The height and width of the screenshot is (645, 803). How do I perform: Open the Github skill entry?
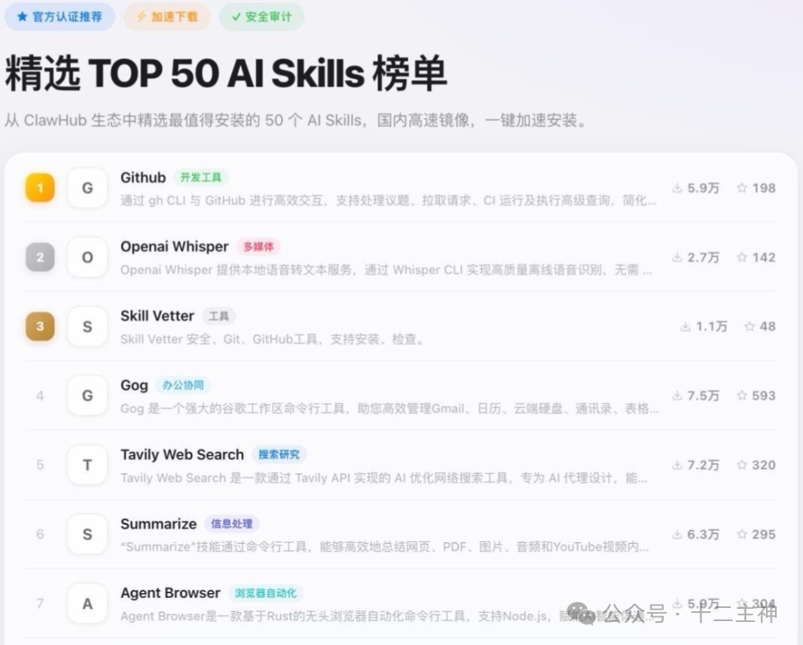[x=142, y=177]
